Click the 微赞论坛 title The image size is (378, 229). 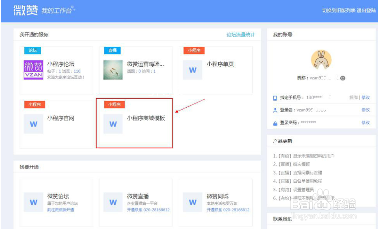(x=58, y=196)
